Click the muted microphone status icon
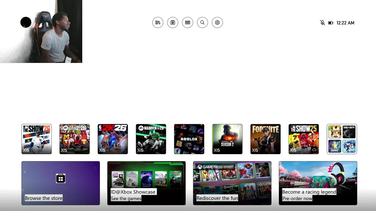 point(322,23)
